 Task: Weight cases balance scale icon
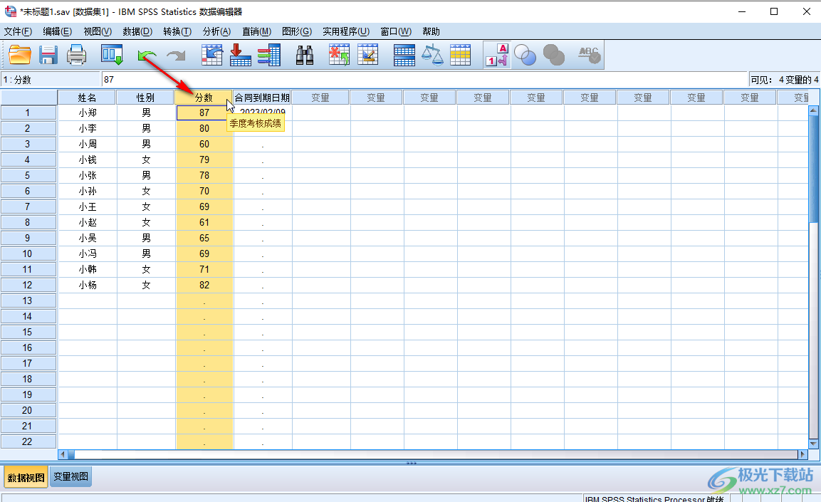[x=432, y=55]
